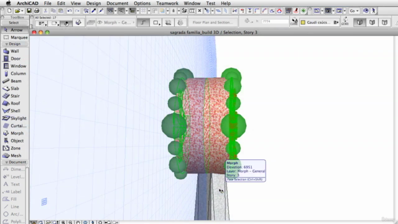Inject parameters with the syringe icon
The image size is (398, 224).
[x=101, y=11]
